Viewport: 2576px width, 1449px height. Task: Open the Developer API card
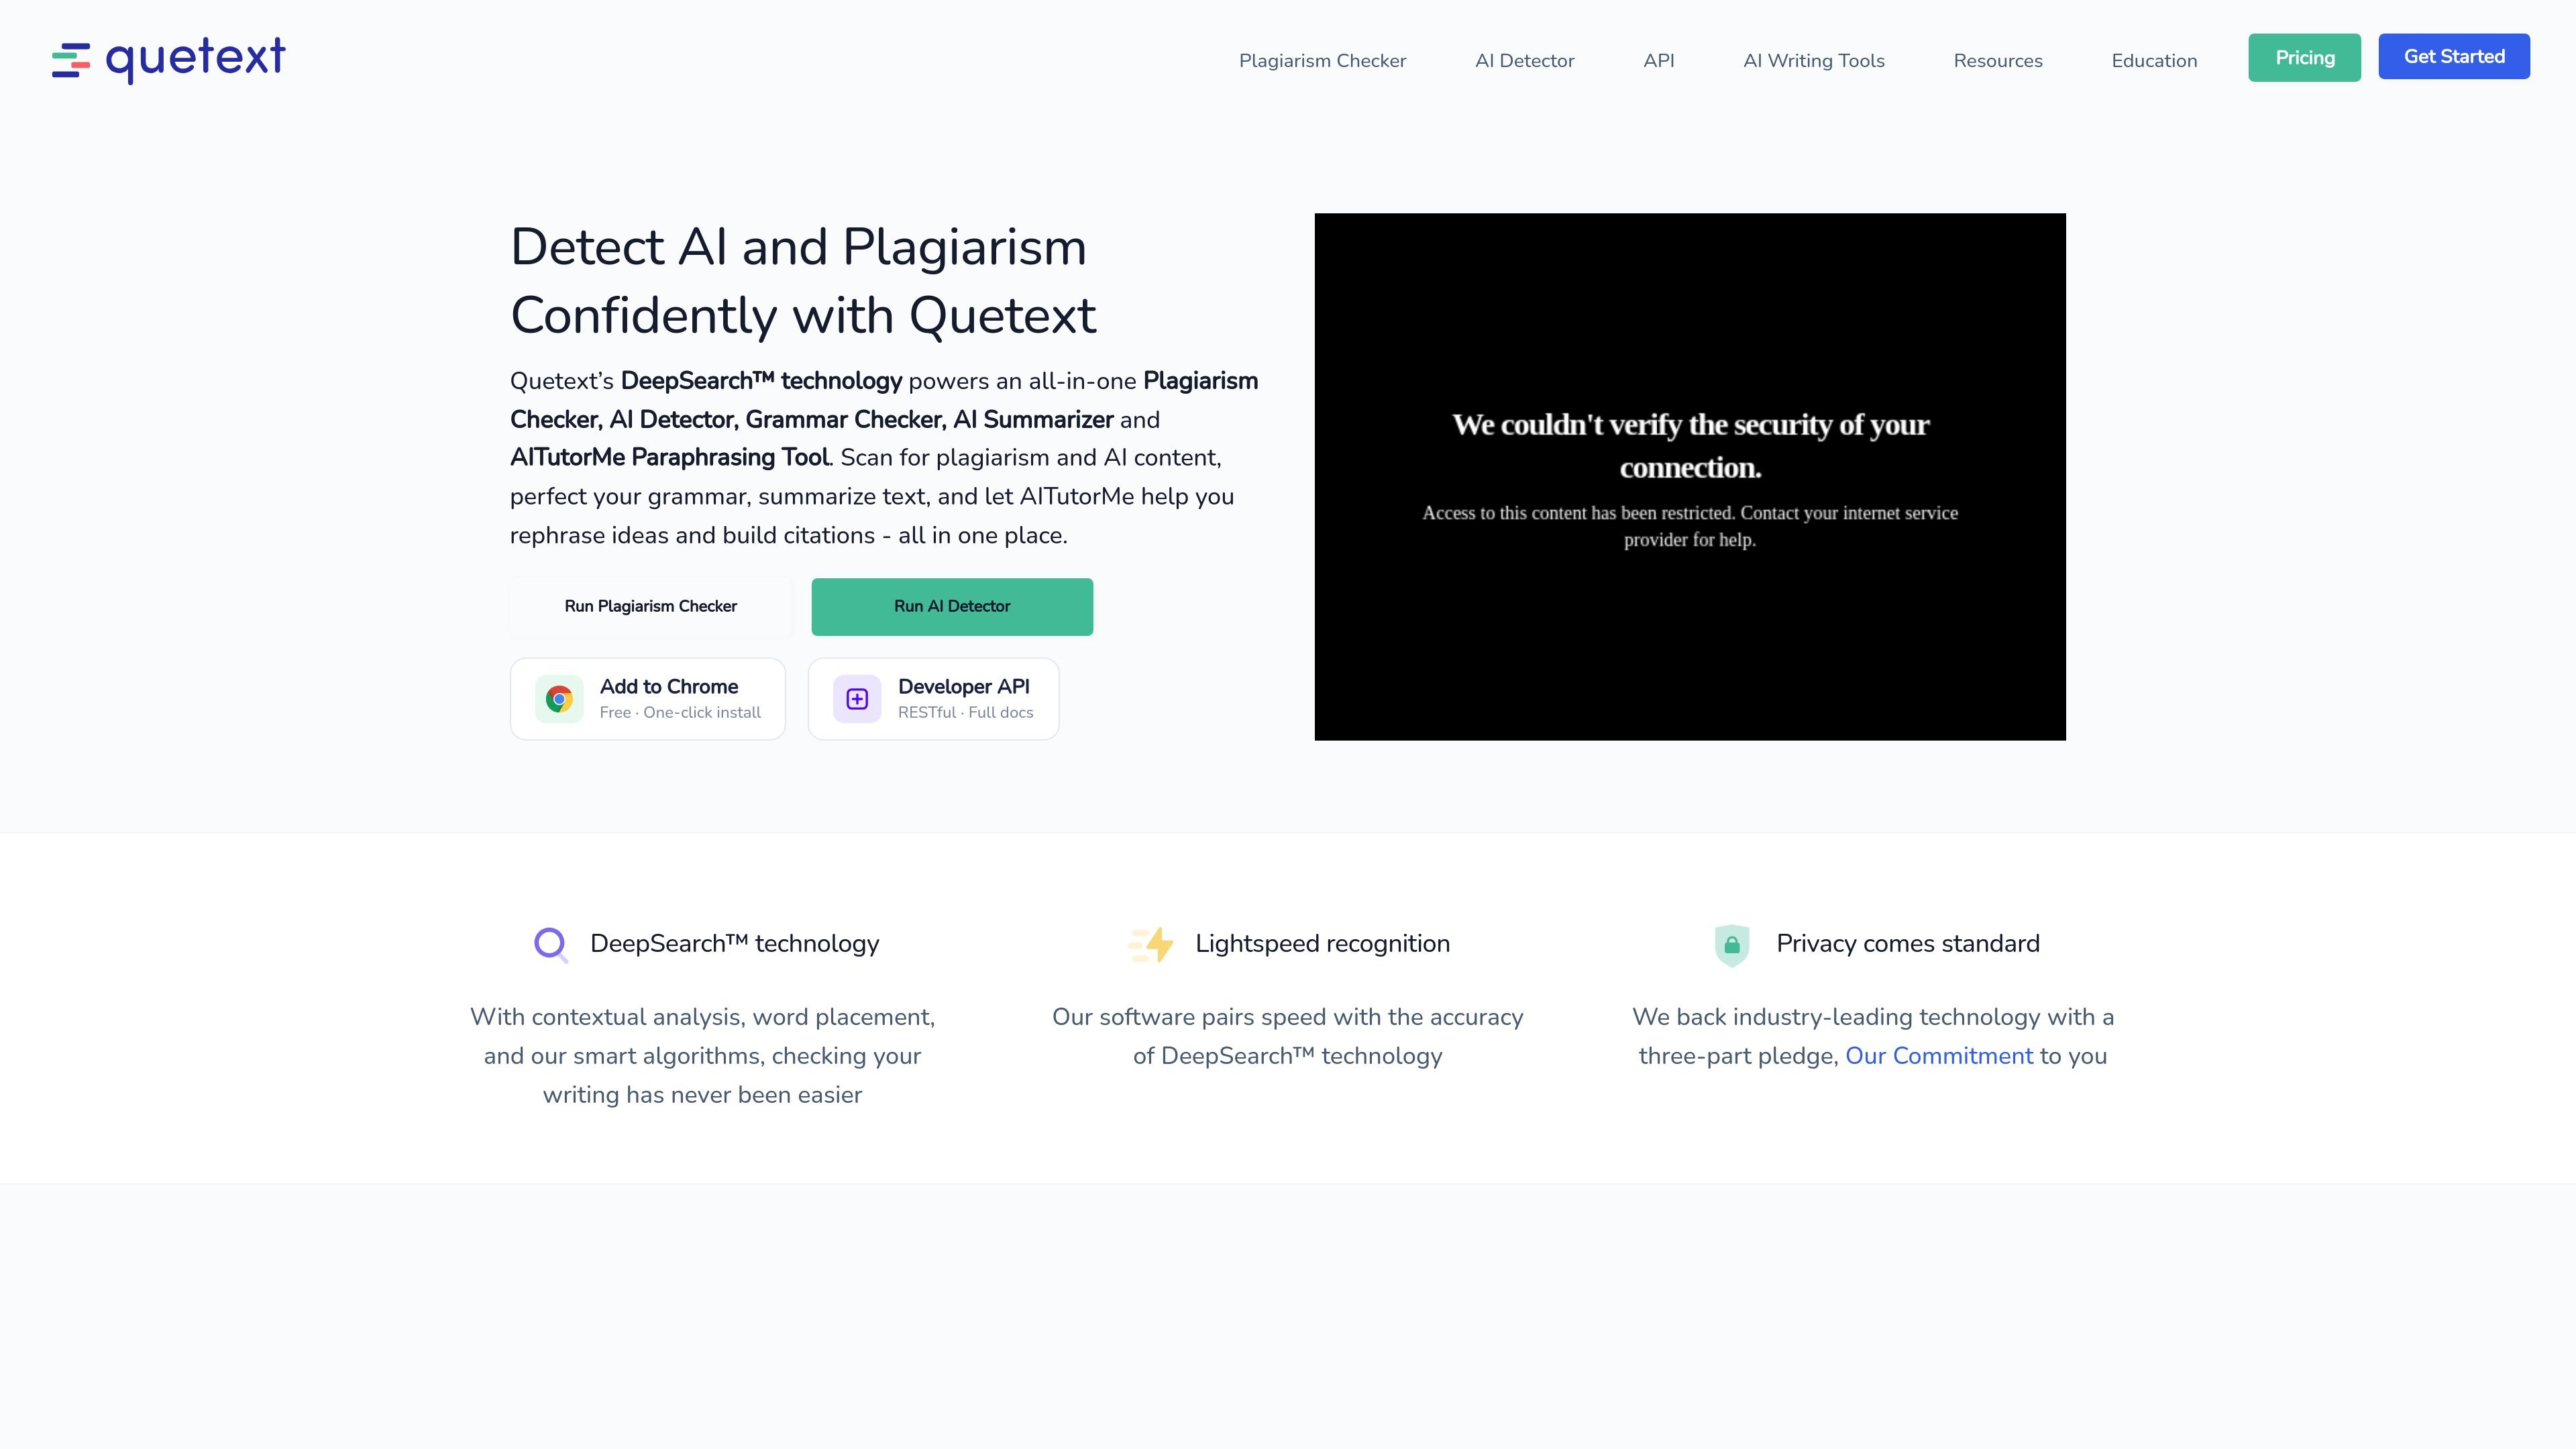click(933, 699)
